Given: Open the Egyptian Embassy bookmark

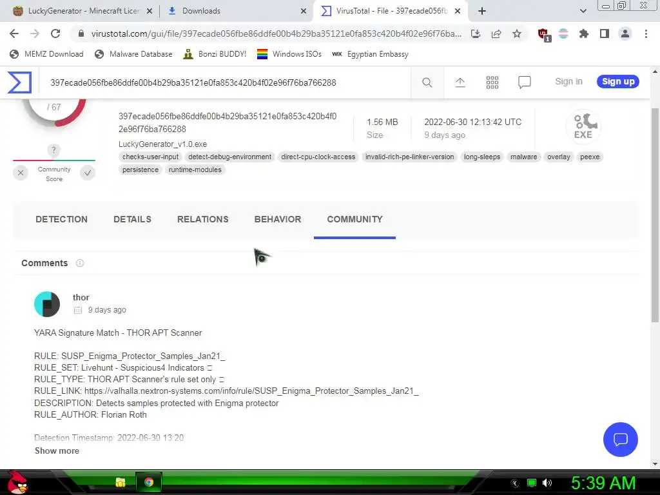Looking at the screenshot, I should (371, 54).
